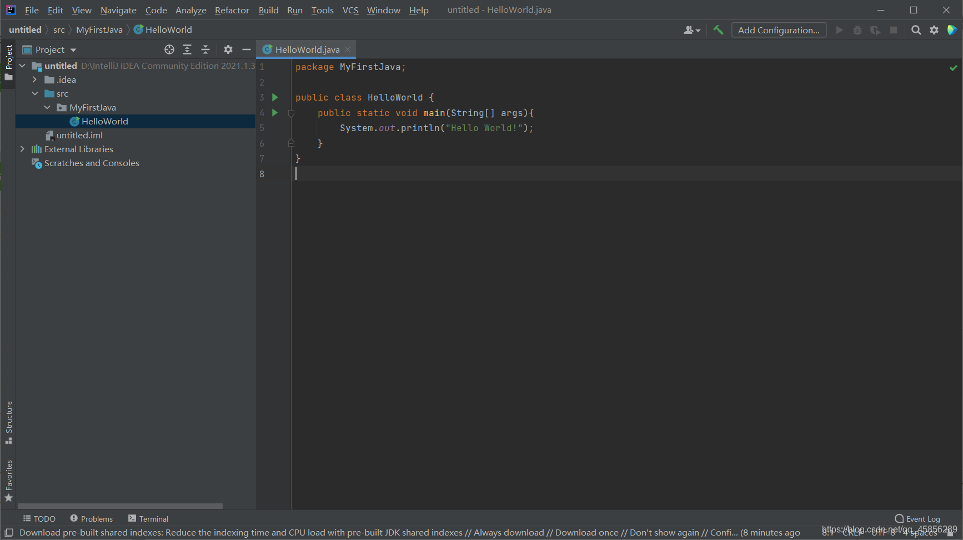Click Collapse All in Project panel
963x540 pixels.
205,49
